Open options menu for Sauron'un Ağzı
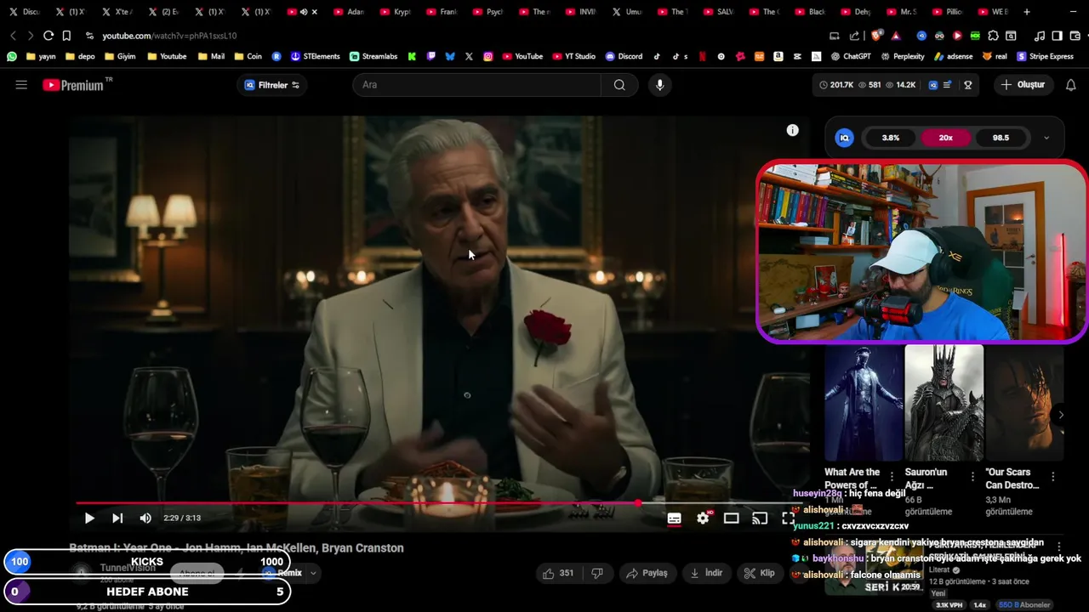This screenshot has height=612, width=1089. 972,477
